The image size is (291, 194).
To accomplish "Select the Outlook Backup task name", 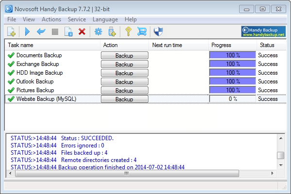I will (35, 81).
